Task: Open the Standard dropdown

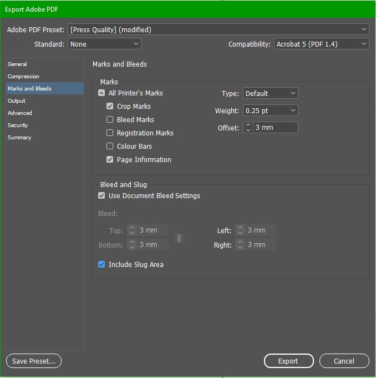Action: pyautogui.click(x=104, y=44)
